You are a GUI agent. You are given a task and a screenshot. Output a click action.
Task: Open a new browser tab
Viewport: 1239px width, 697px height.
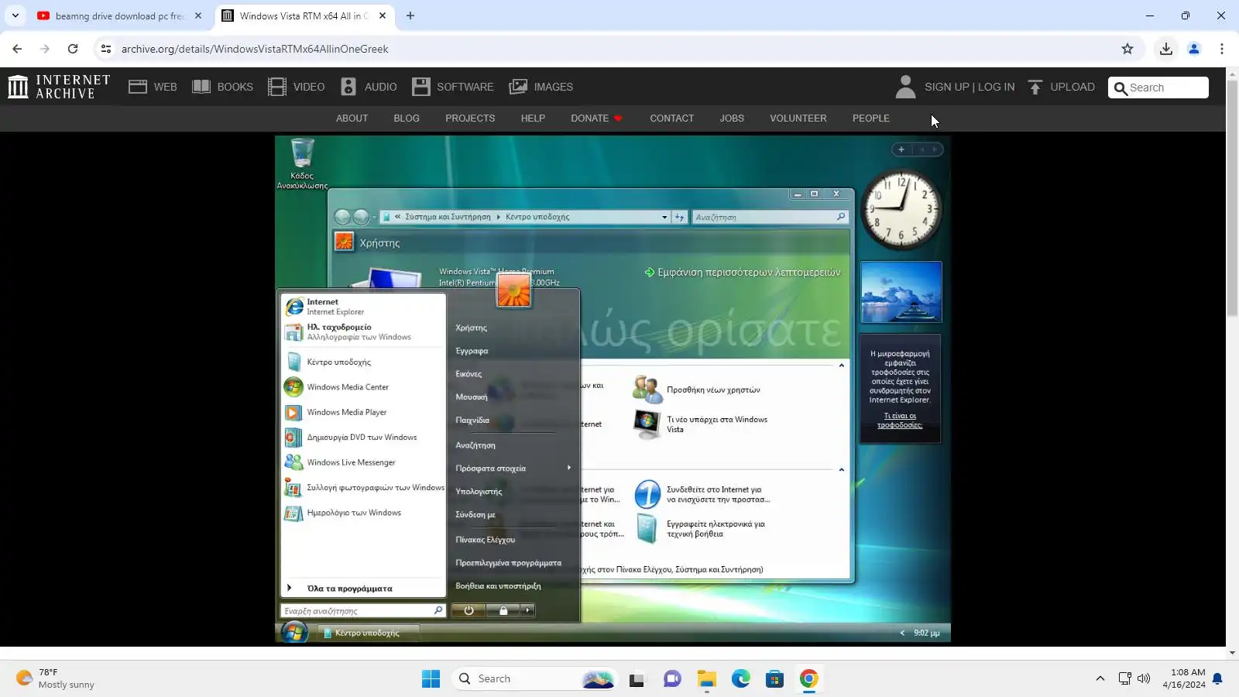[x=410, y=15]
